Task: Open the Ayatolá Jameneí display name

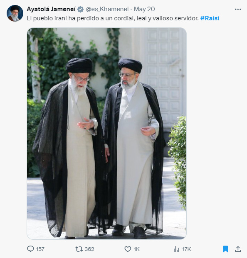Action: 51,9
